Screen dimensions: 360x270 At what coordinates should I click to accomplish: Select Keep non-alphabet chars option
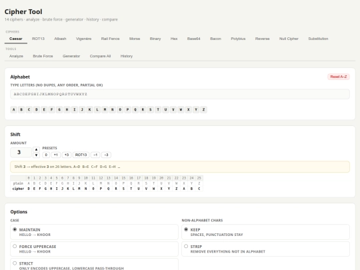point(265,232)
